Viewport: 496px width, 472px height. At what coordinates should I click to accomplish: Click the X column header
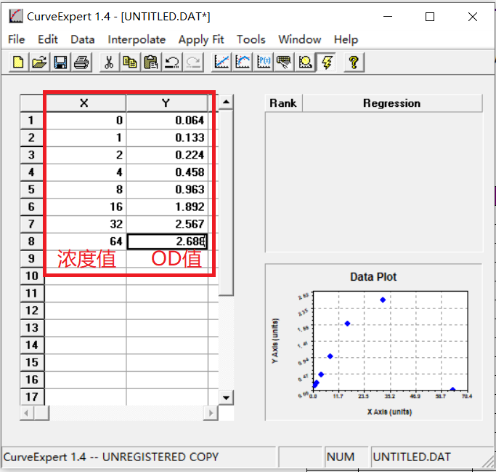tap(84, 103)
